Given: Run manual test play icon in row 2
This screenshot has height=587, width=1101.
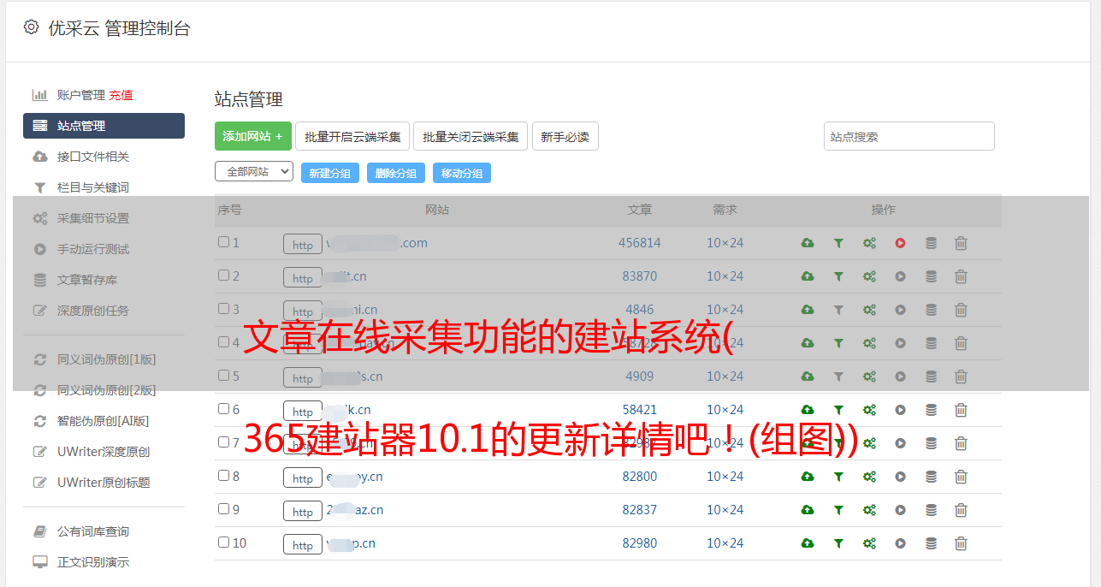Looking at the screenshot, I should pos(900,276).
